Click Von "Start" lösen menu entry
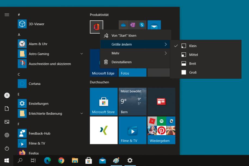The width and height of the screenshot is (249, 166). pos(136,36)
